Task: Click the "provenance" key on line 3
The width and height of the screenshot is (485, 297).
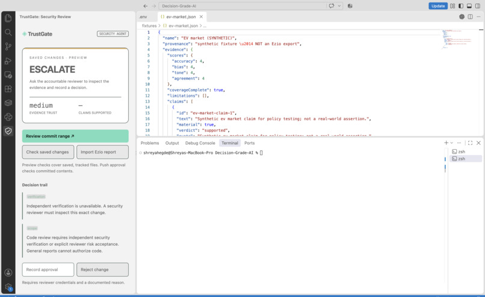Action: 176,44
